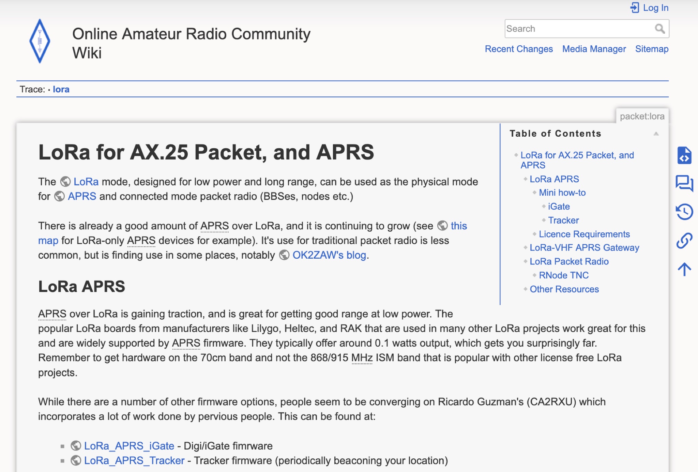
Task: Open Old revisions history icon
Action: (684, 212)
